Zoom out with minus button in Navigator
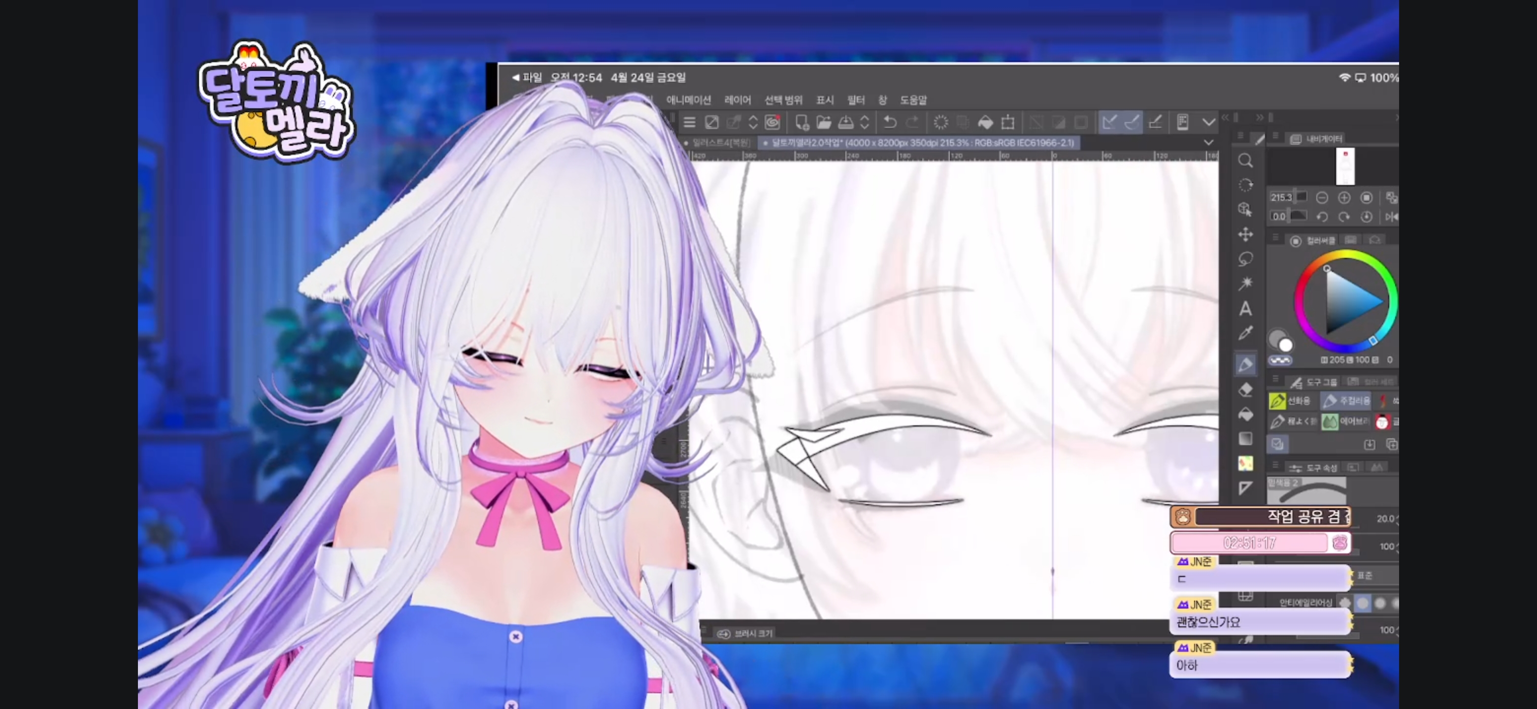Image resolution: width=1537 pixels, height=709 pixels. (1322, 197)
